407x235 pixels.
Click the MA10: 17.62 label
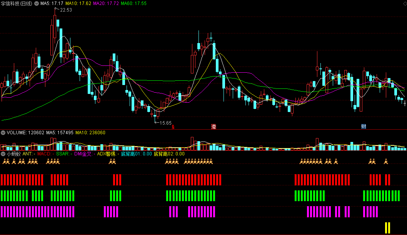(78, 3)
